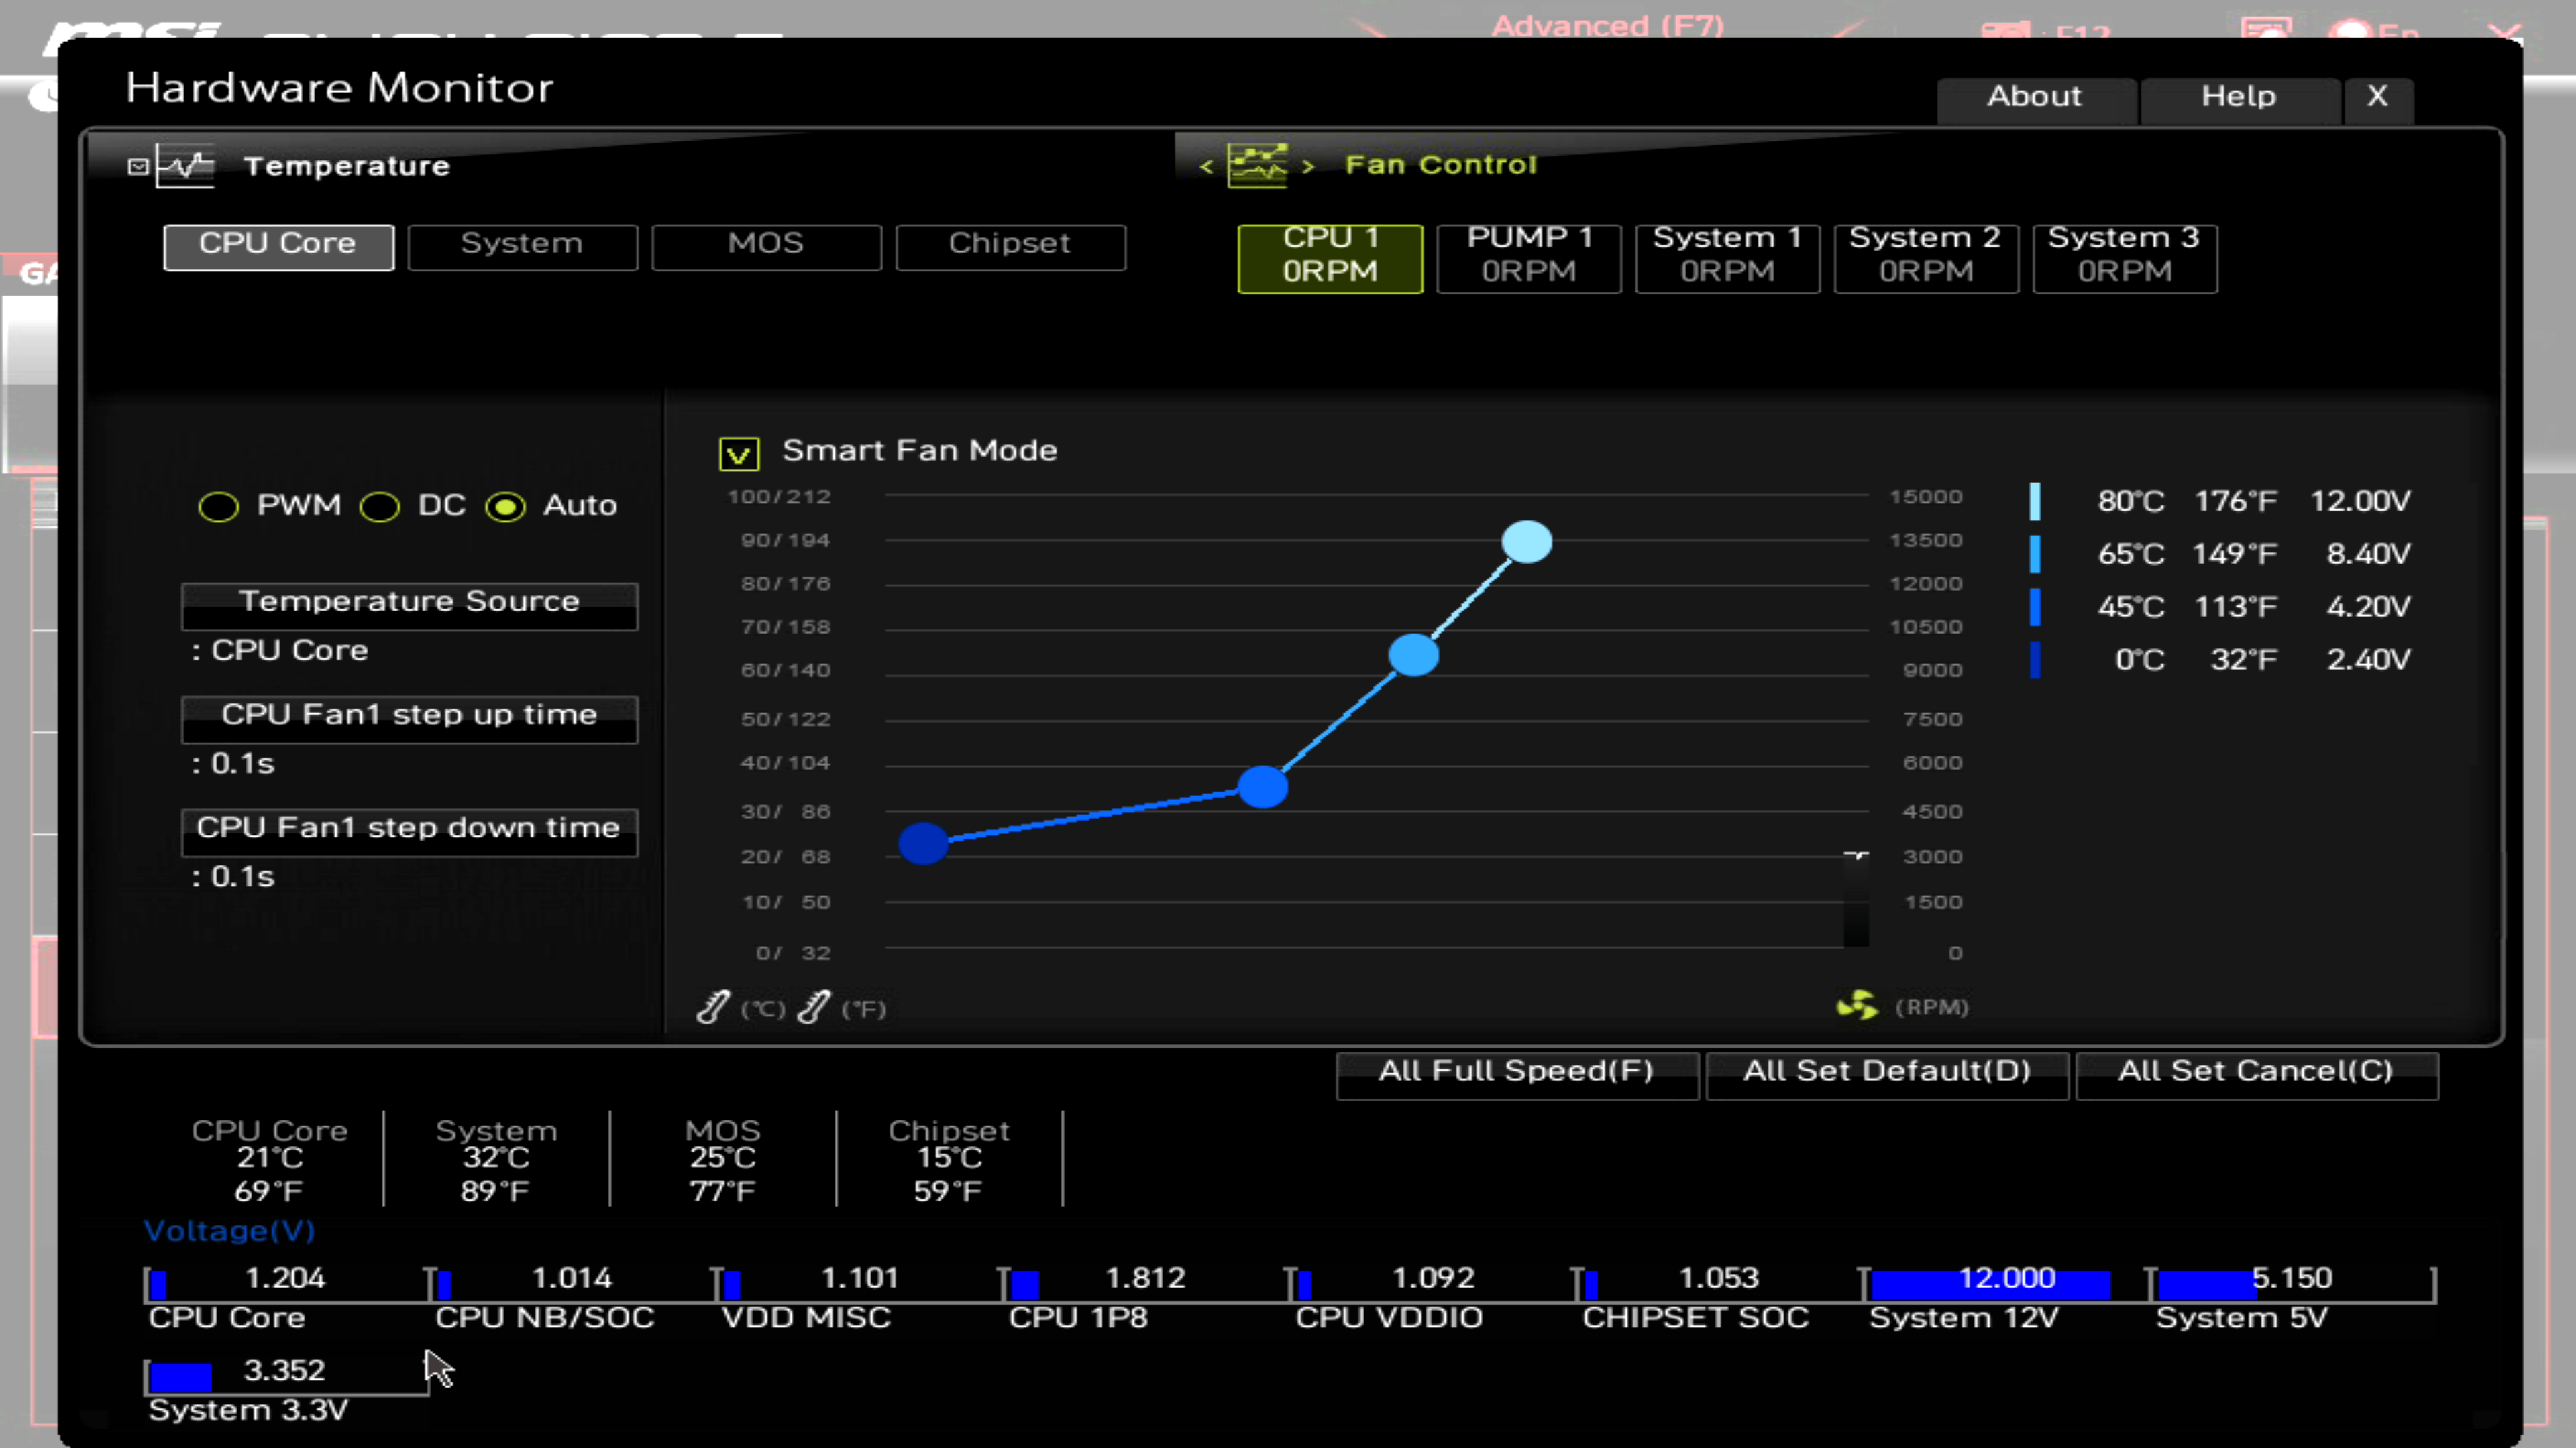Click the right arrow beside Fan Control
The height and width of the screenshot is (1448, 2576).
pos(1308,166)
